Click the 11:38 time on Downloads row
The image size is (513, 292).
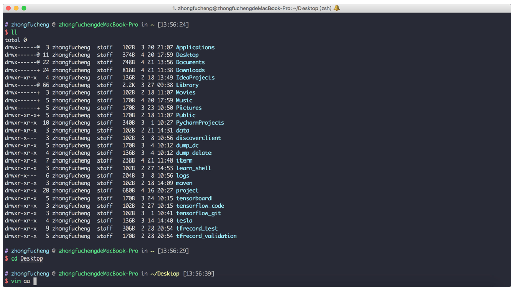(165, 70)
